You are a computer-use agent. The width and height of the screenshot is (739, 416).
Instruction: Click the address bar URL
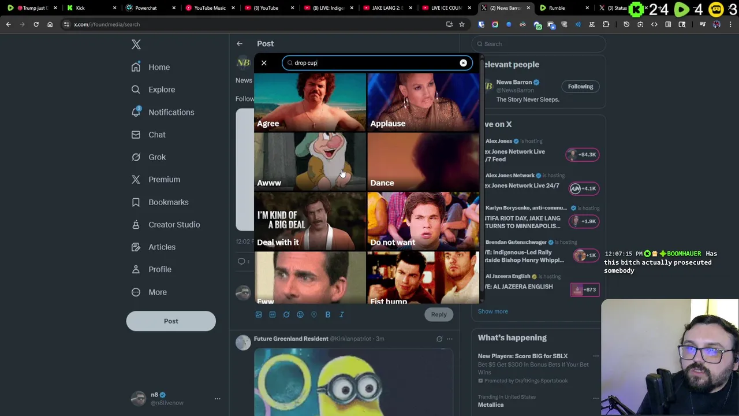pyautogui.click(x=107, y=24)
